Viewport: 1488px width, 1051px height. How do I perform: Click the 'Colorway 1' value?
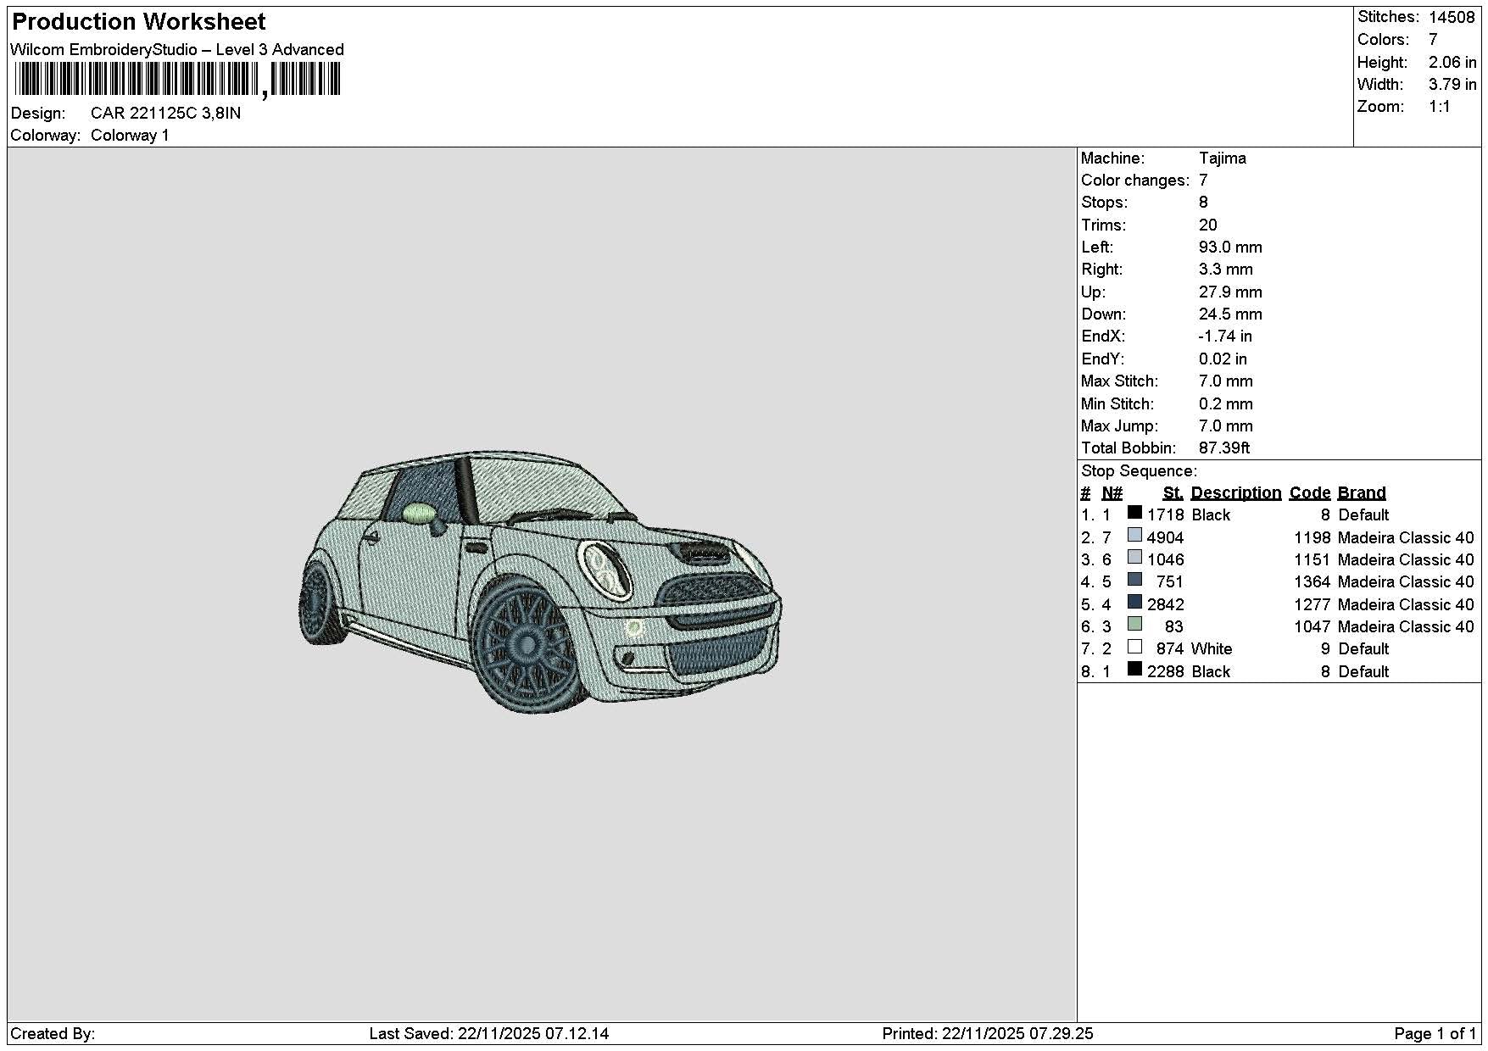[x=130, y=136]
